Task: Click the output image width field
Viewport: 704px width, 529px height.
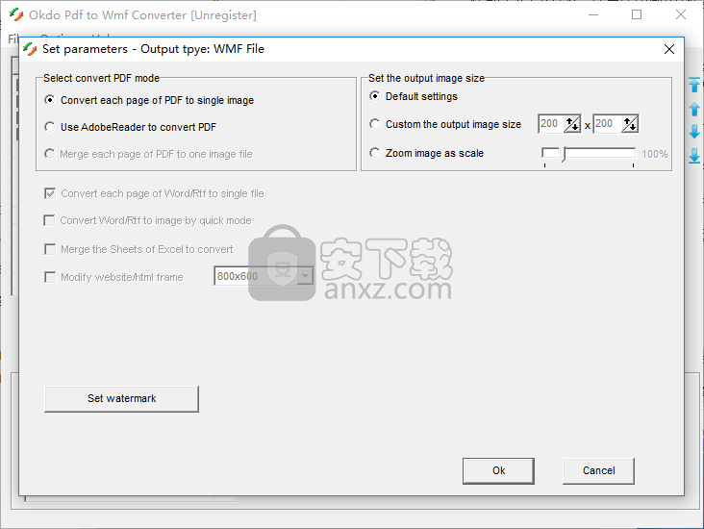Action: coord(551,123)
